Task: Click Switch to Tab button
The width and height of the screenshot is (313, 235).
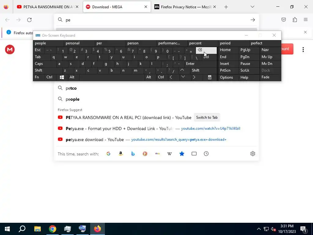Action: tap(207, 117)
